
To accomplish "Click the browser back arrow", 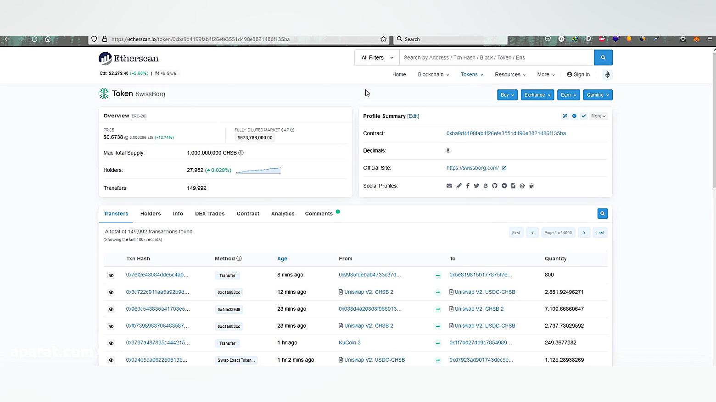I will 7,39.
